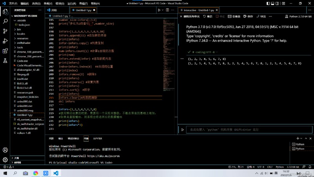Switch to the Problems panel tab
Image resolution: width=314 pixels, height=177 pixels.
[51, 138]
